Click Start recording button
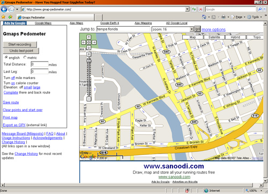Screen dimensions: 268x194 (x=20, y=44)
